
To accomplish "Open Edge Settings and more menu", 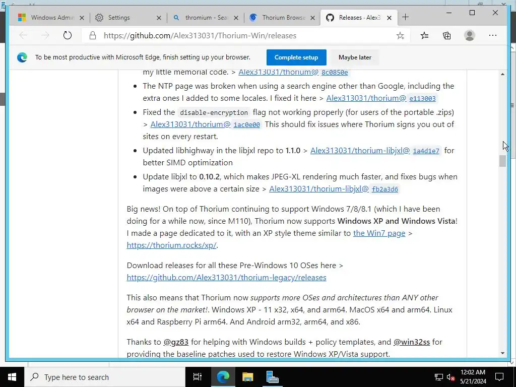I will coord(493,36).
